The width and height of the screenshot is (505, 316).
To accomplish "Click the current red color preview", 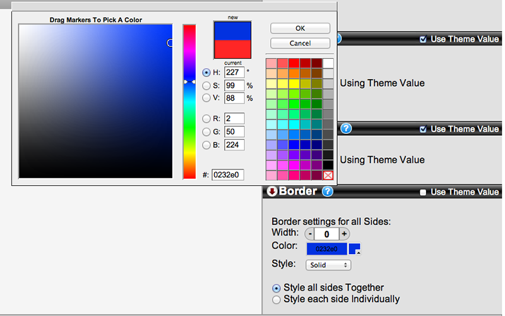I will click(x=232, y=50).
